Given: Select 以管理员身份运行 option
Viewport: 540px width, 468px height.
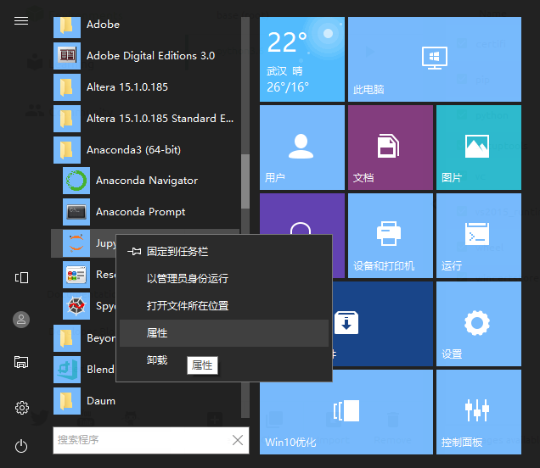Looking at the screenshot, I should click(224, 279).
